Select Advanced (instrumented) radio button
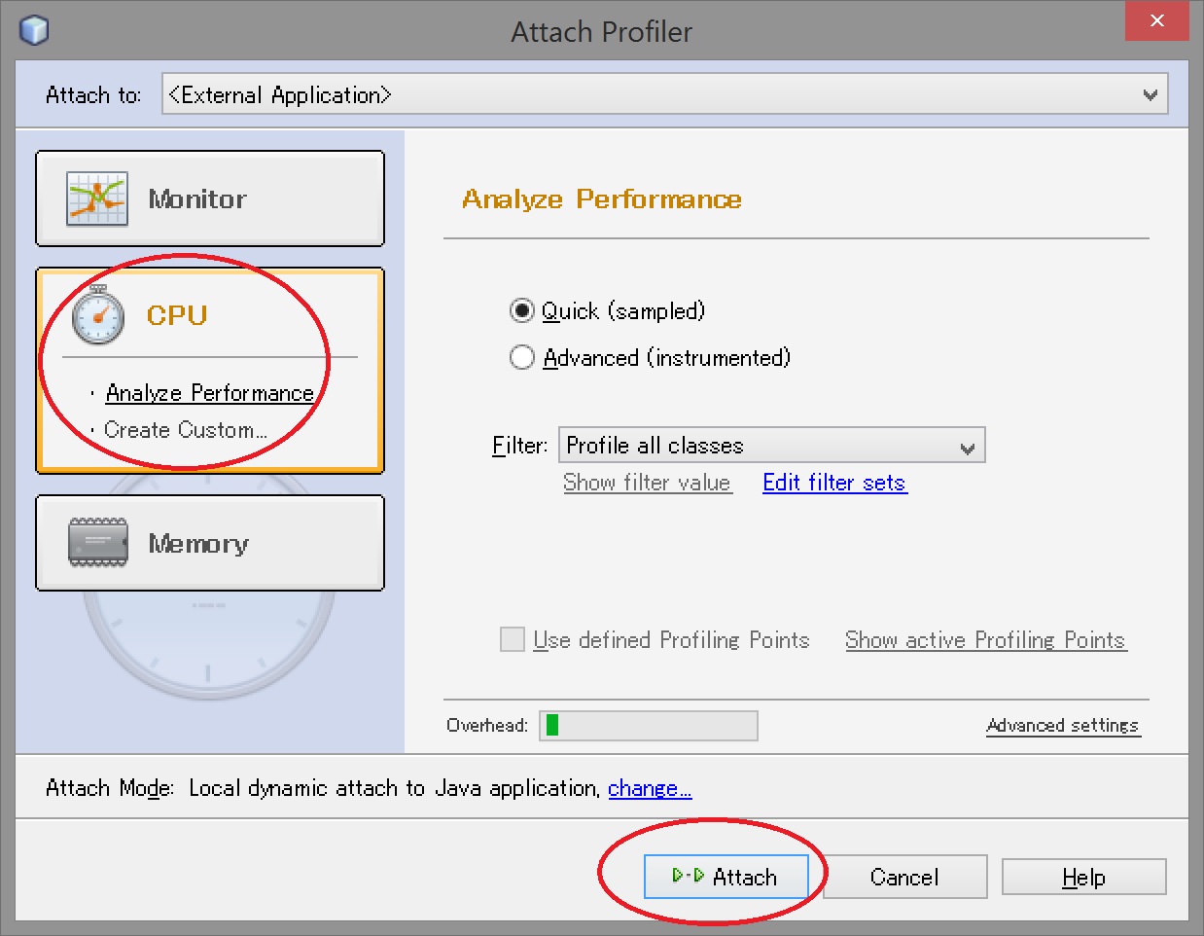 [x=522, y=358]
